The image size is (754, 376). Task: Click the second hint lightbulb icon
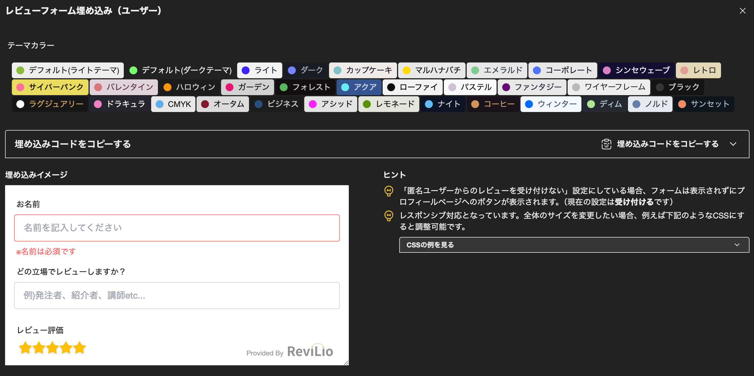click(389, 216)
